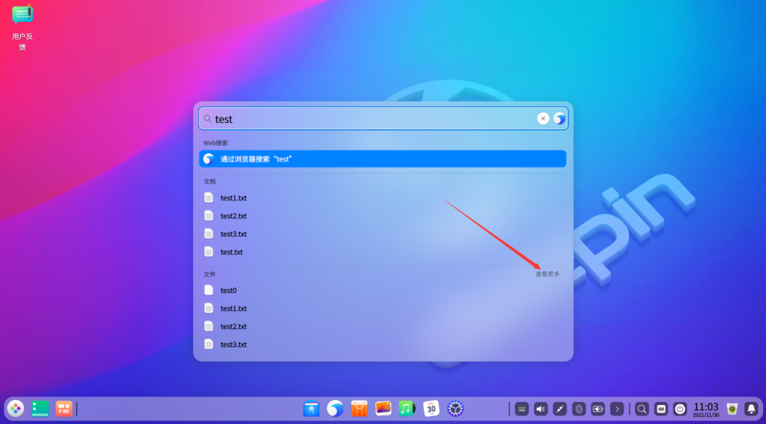Open the Calendar dock icon

[x=431, y=408]
